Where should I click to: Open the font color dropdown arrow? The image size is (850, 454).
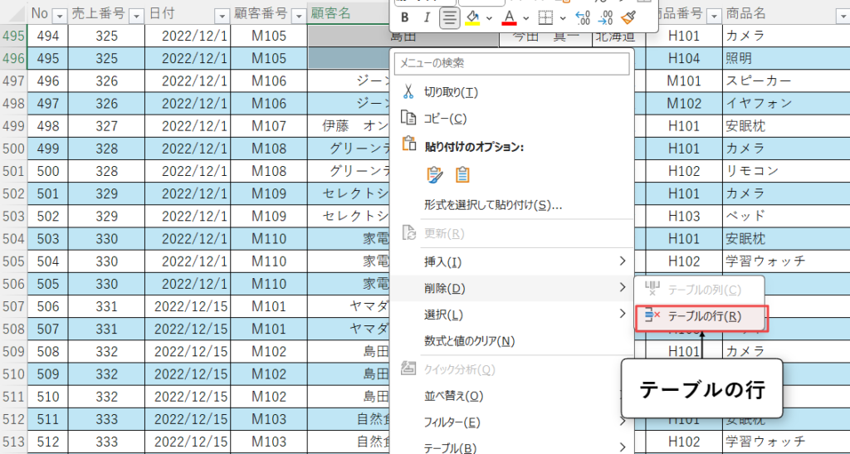[x=526, y=17]
